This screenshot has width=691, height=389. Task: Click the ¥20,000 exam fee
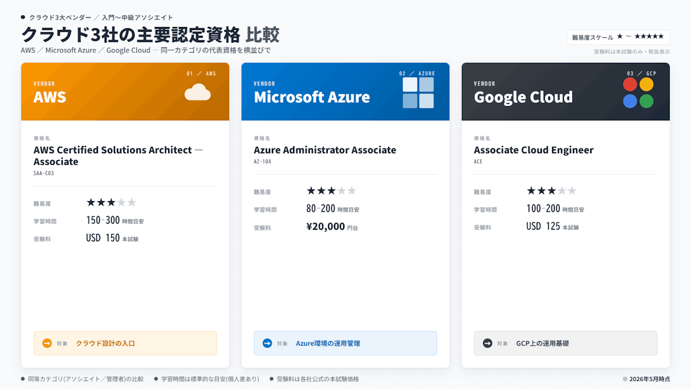(325, 226)
